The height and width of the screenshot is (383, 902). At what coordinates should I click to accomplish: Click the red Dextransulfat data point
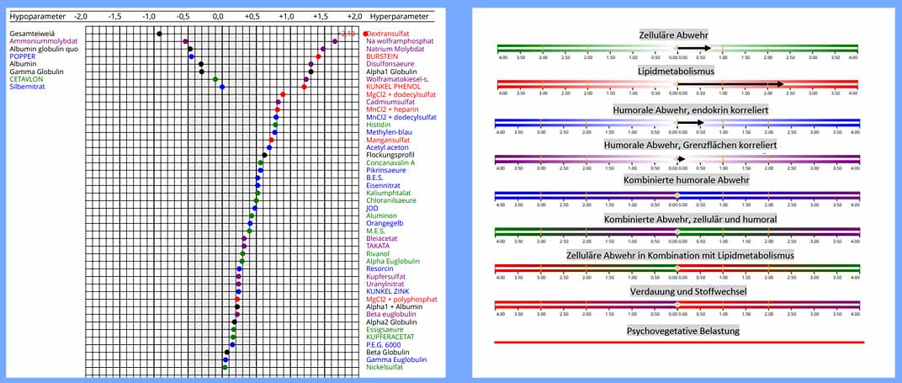(x=365, y=33)
